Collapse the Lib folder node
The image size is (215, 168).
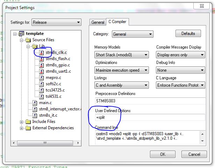(x=28, y=46)
